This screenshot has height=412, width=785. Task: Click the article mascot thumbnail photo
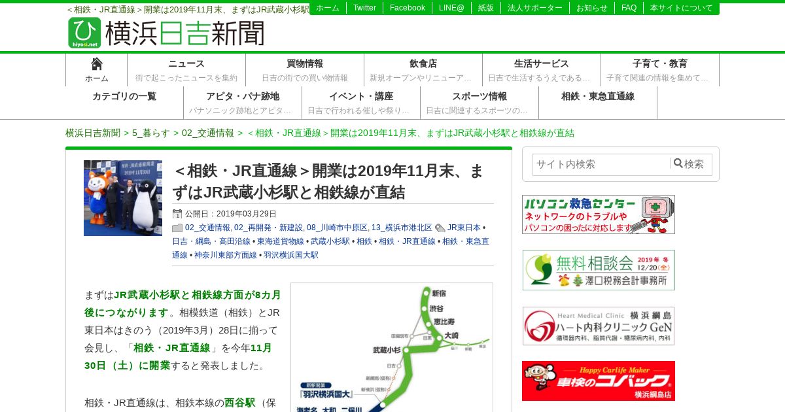(x=123, y=198)
